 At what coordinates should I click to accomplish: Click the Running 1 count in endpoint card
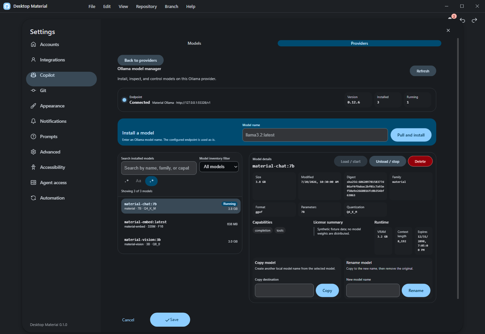coord(408,102)
